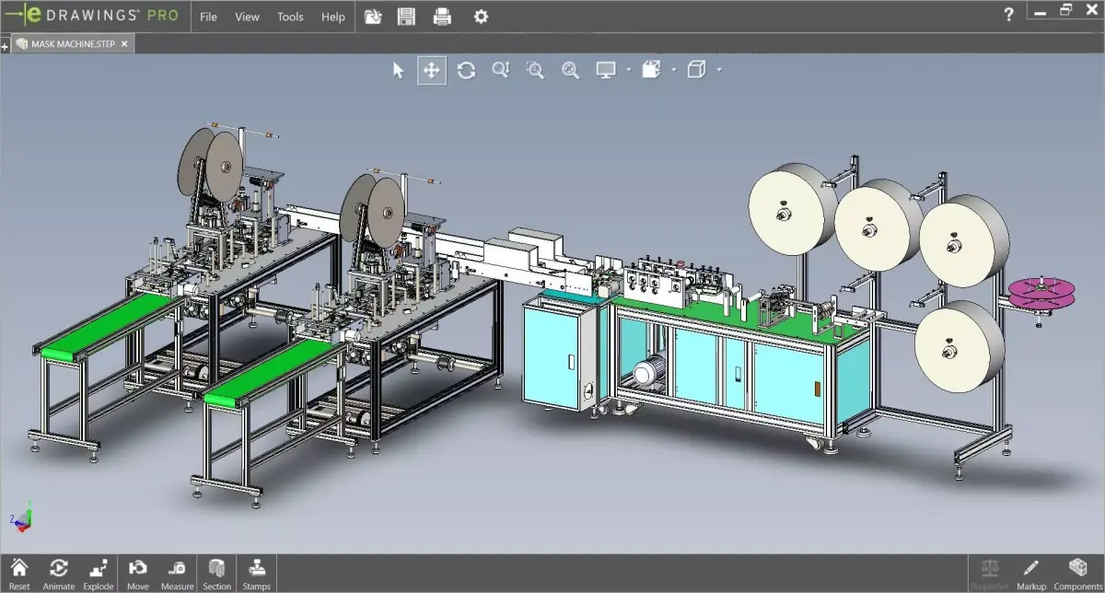Click the display style monitor icon
Viewport: 1105px width, 593px height.
coord(606,70)
